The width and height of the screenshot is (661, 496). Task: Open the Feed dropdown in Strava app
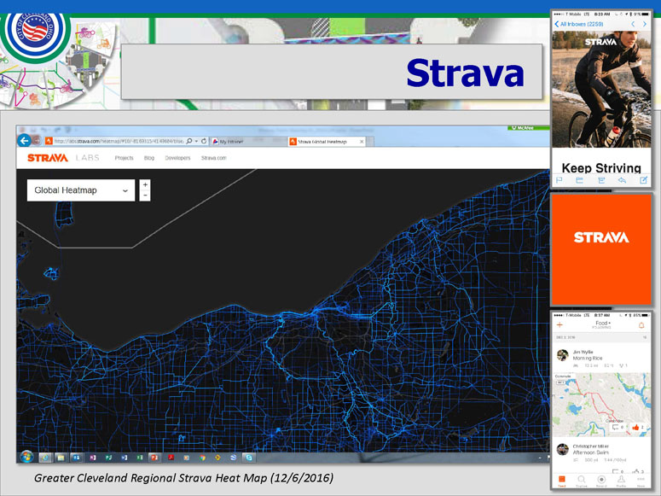coord(602,324)
